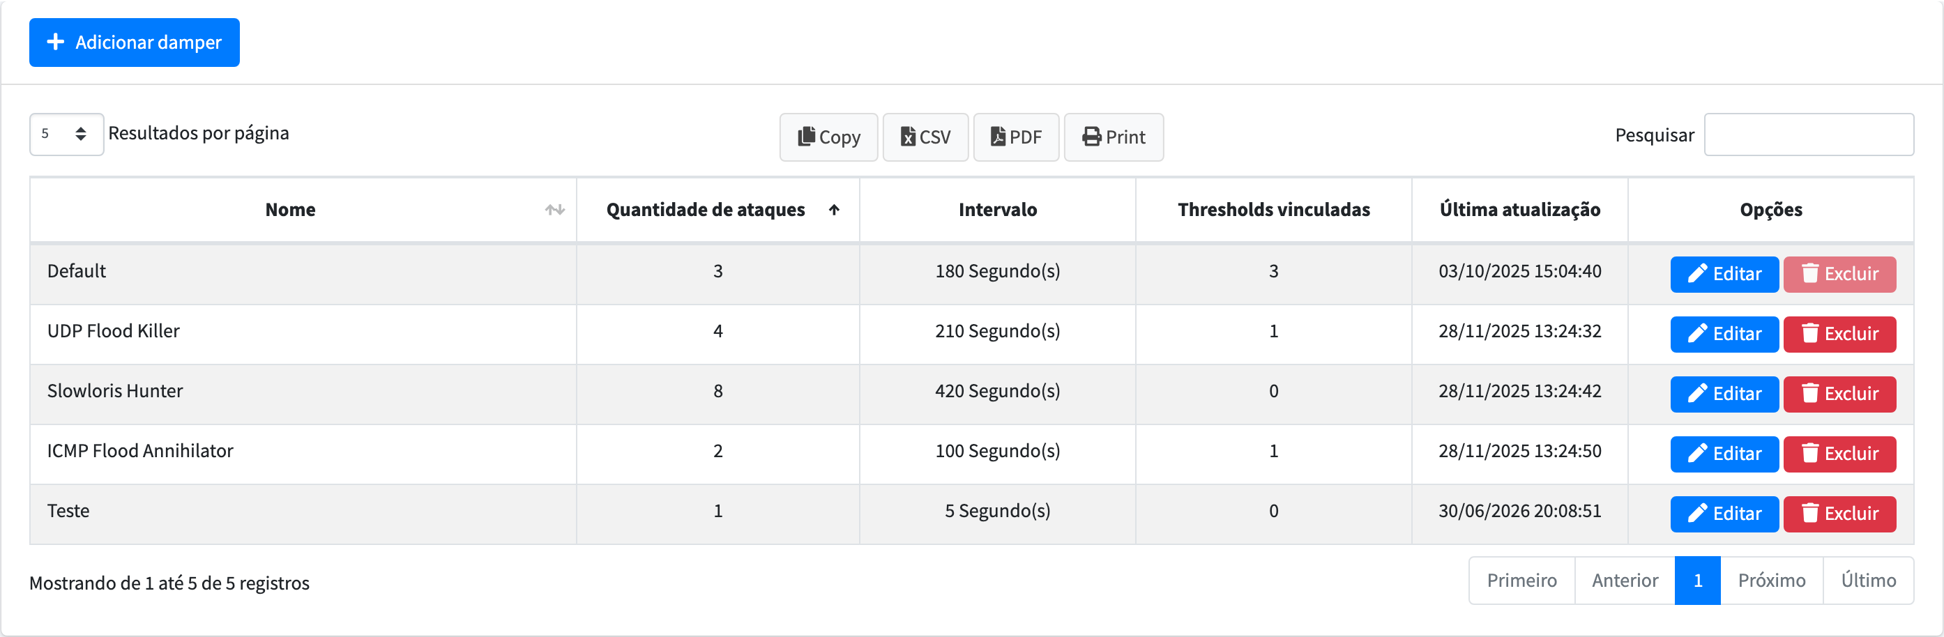Export the table via CSV icon

click(908, 137)
